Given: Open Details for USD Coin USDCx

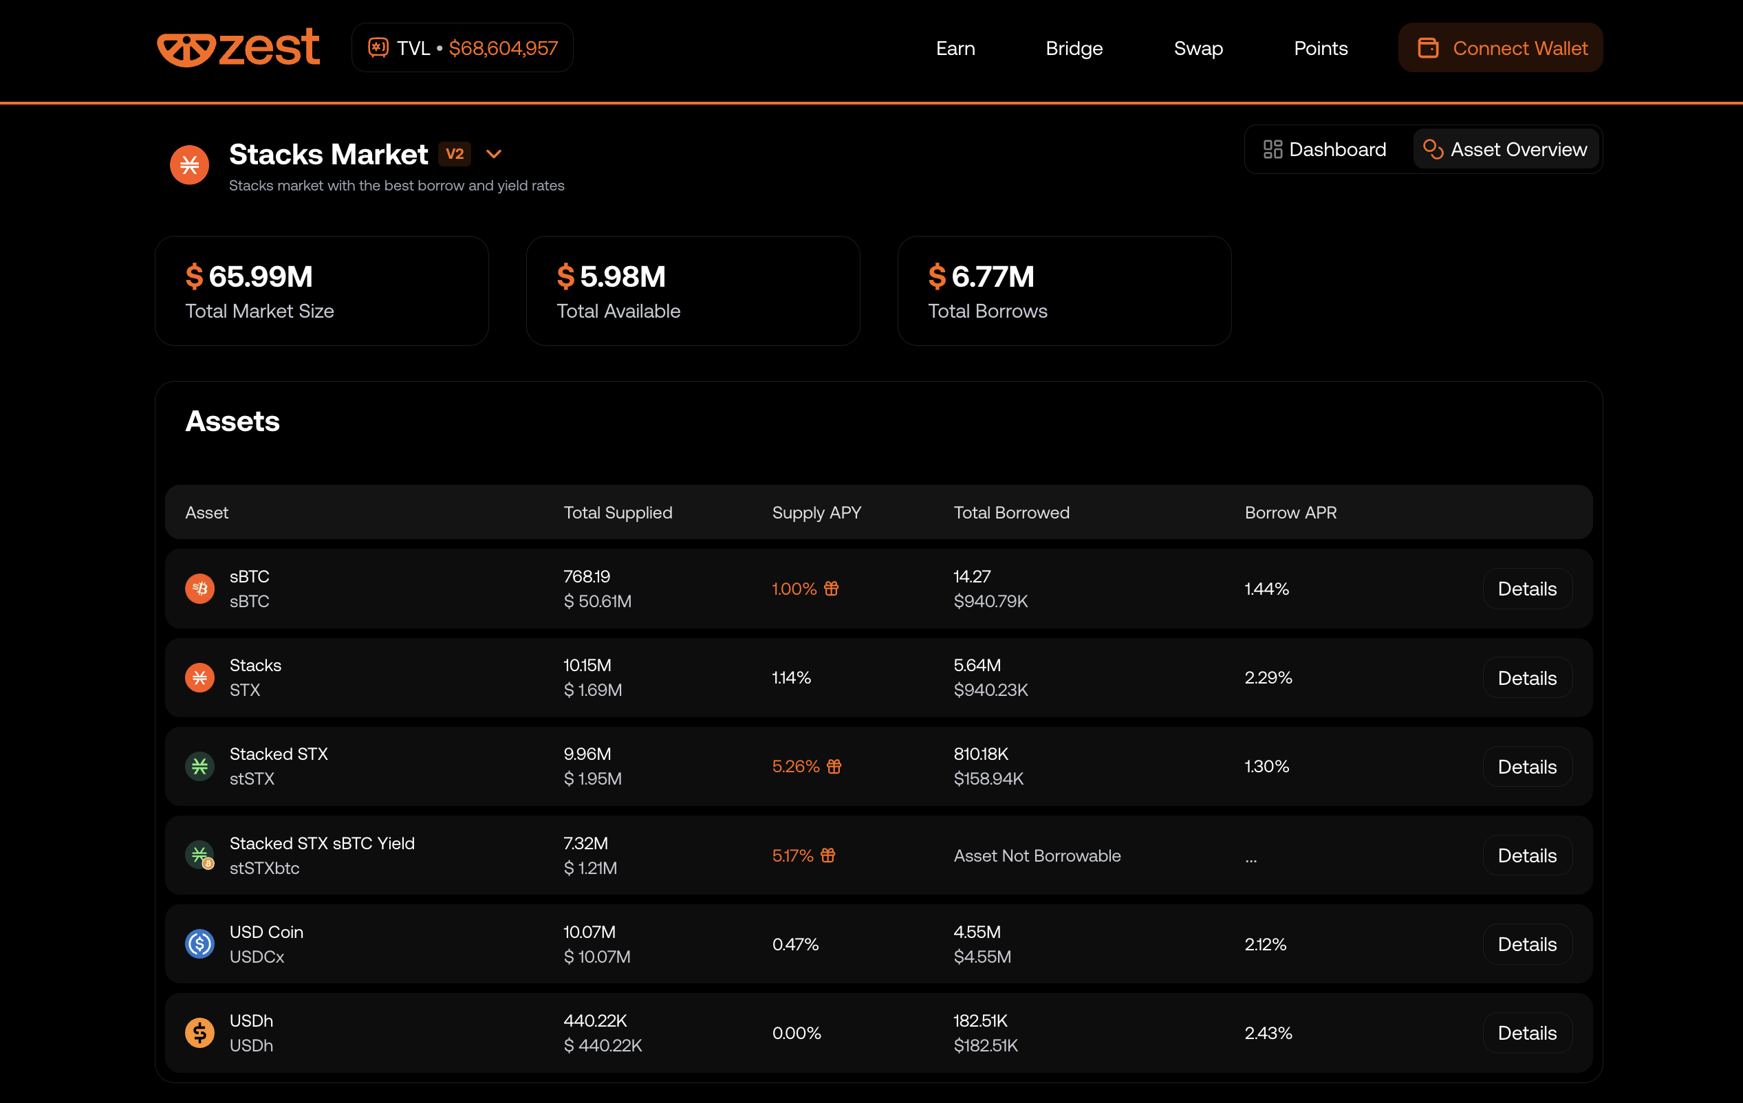Looking at the screenshot, I should [1526, 943].
